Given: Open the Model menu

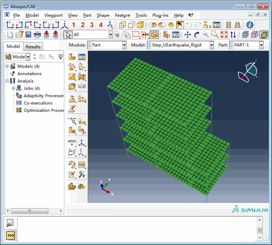Looking at the screenshot, I should (32, 15).
